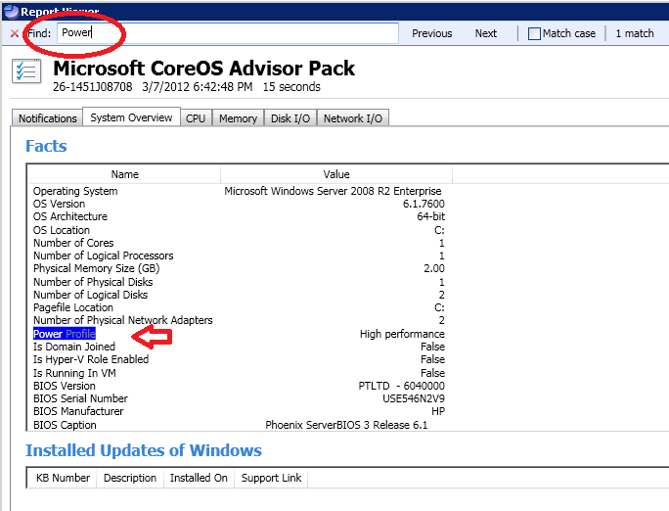Screen dimensions: 669x511
Task: Click the highlighted Power Profile name
Action: [65, 334]
